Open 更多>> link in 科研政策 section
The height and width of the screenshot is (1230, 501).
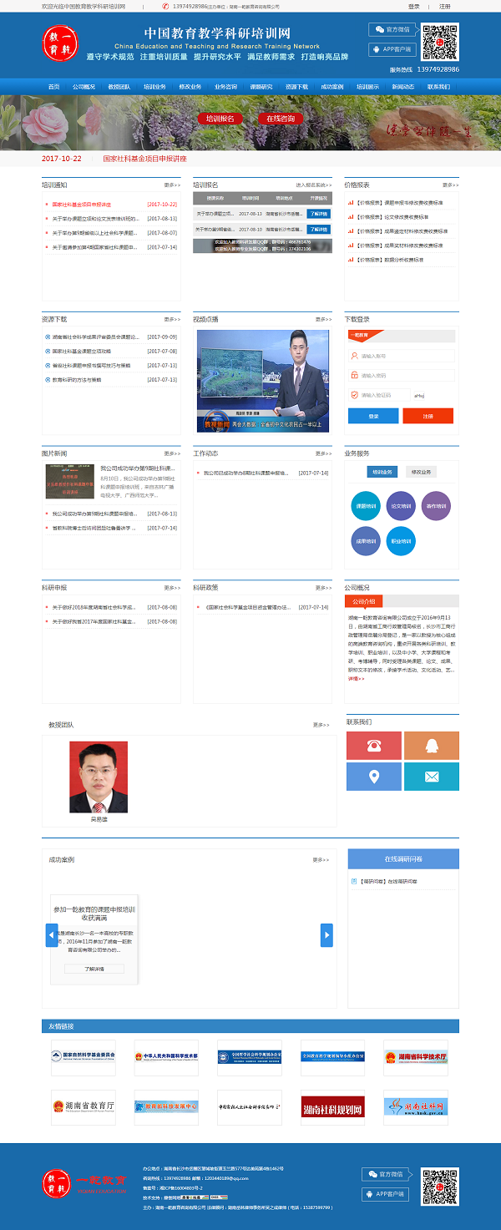[323, 588]
